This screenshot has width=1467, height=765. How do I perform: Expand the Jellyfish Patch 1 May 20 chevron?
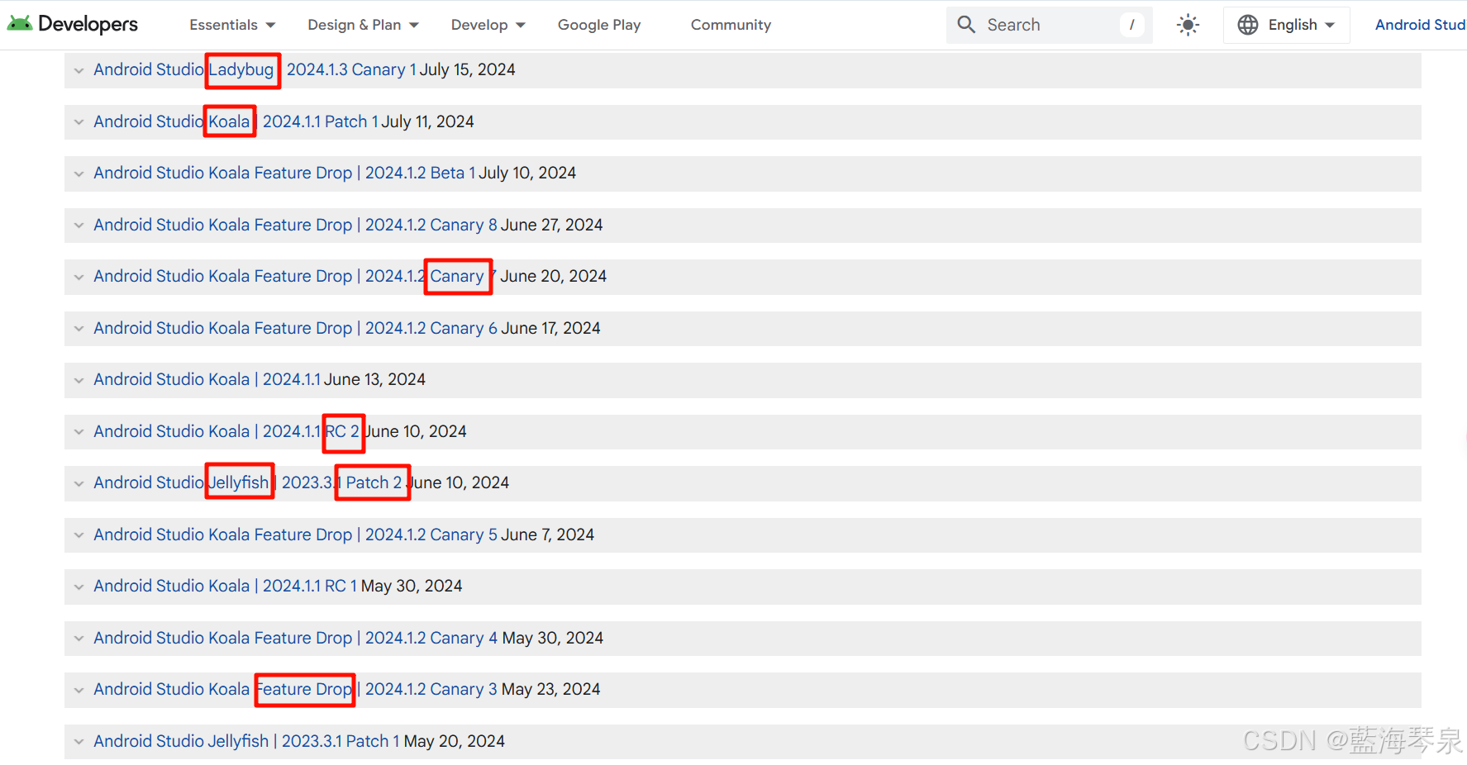79,742
